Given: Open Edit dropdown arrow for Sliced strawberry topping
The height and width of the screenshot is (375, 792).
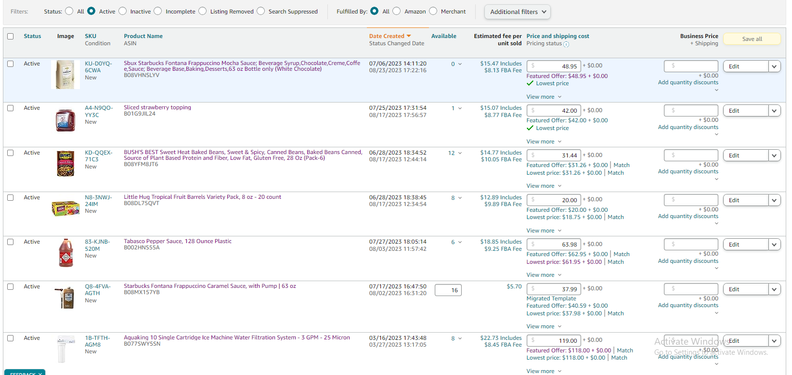Looking at the screenshot, I should (774, 111).
